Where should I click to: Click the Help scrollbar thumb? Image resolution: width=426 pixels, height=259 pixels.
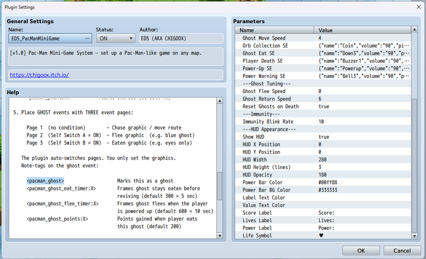220,186
